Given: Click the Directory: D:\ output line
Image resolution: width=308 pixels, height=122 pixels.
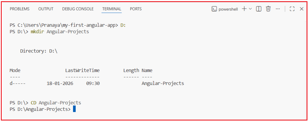Looking at the screenshot, I should 38,51.
